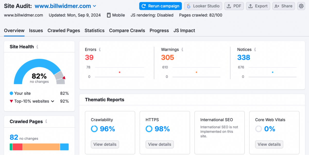Click the Warnings count 305
The image size is (309, 155).
tap(168, 57)
